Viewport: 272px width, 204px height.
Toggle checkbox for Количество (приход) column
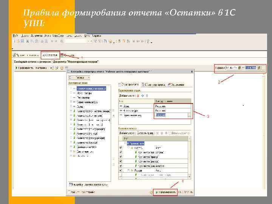tap(121, 157)
